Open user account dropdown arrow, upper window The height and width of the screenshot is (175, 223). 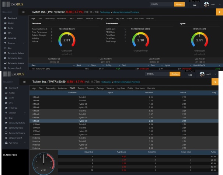tap(220, 4)
